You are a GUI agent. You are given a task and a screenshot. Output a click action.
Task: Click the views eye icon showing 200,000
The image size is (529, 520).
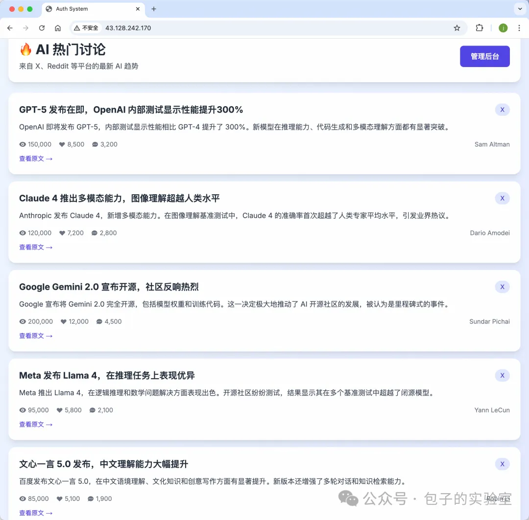23,322
